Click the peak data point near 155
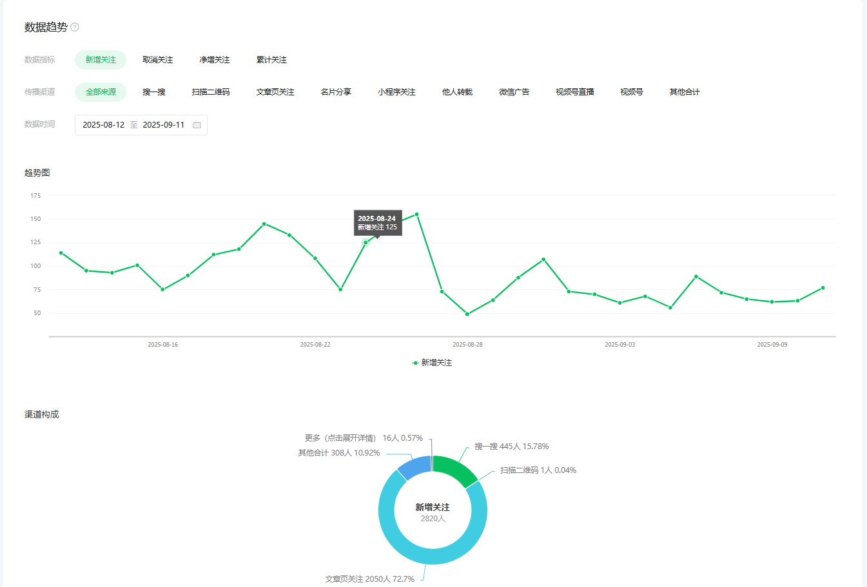 [x=416, y=214]
